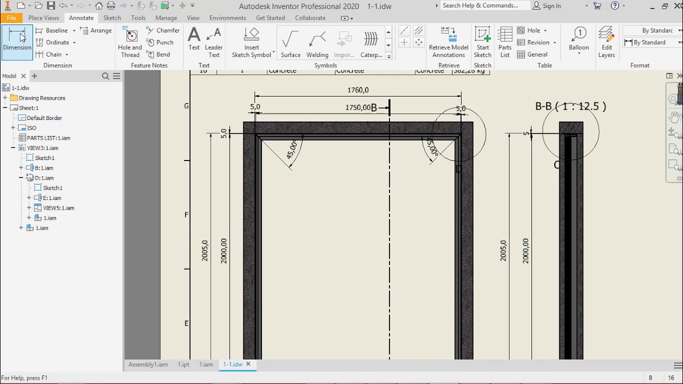Open the Revision dropdown arrow
The image size is (683, 384).
coord(554,43)
